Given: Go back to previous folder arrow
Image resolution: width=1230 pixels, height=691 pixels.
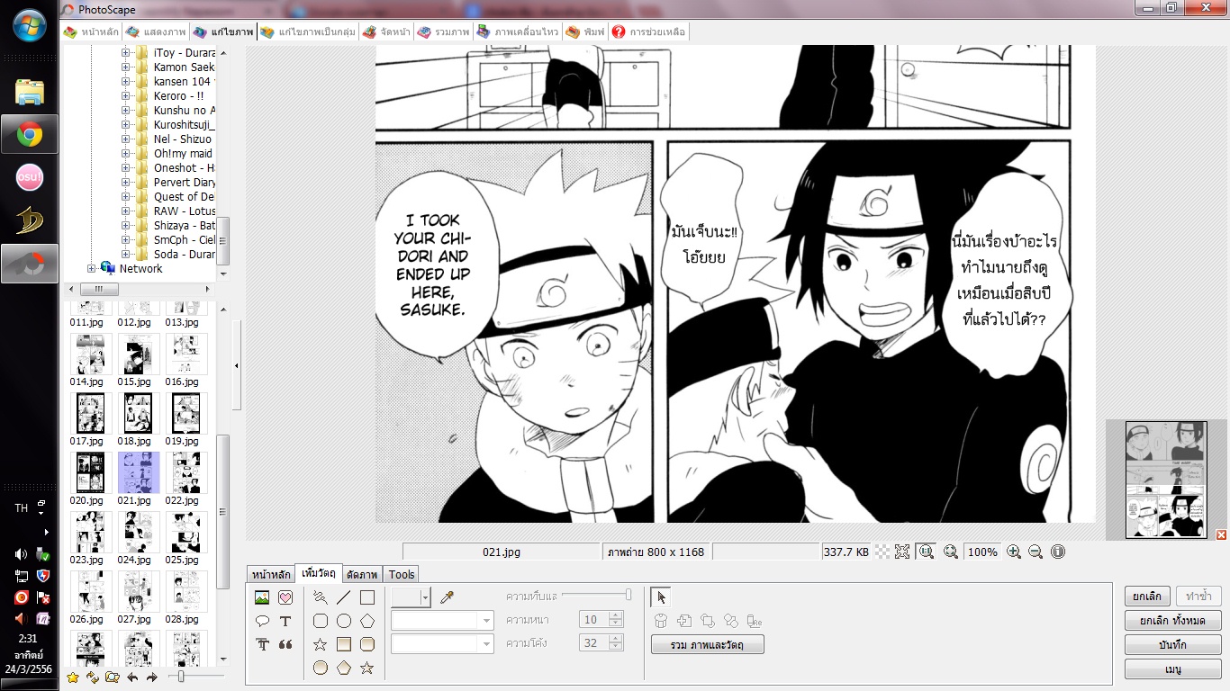Looking at the screenshot, I should pyautogui.click(x=132, y=678).
